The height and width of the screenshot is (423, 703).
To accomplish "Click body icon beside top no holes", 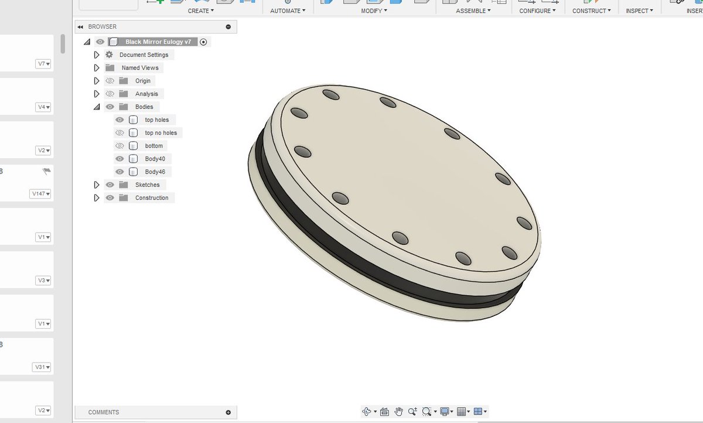I will [133, 132].
